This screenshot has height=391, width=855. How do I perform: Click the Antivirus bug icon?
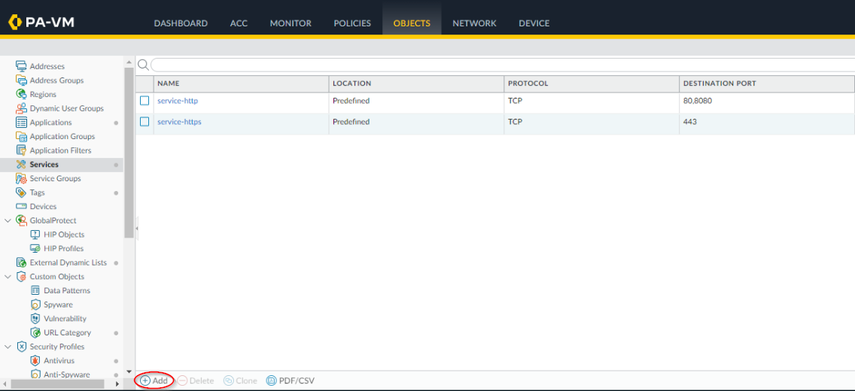[35, 360]
